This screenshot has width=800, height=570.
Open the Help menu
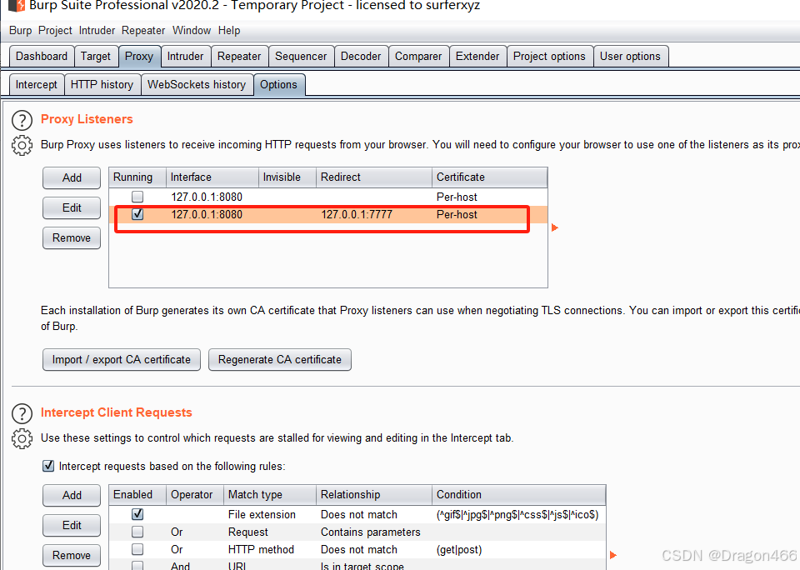click(229, 31)
